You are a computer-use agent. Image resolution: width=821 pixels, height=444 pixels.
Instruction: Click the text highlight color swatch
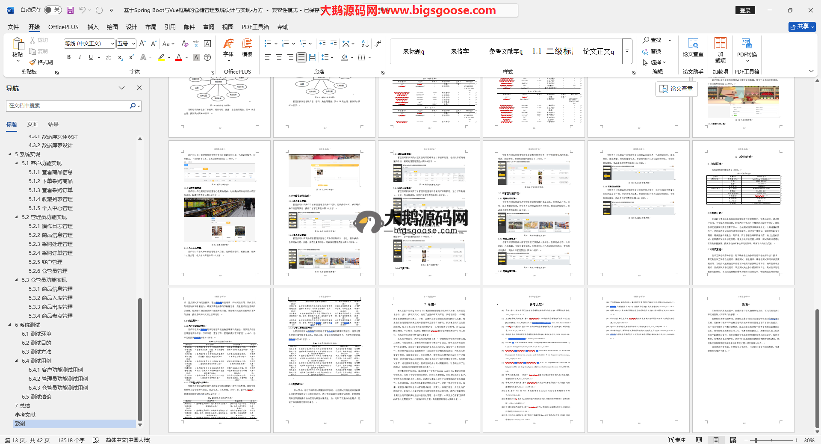[x=161, y=57]
